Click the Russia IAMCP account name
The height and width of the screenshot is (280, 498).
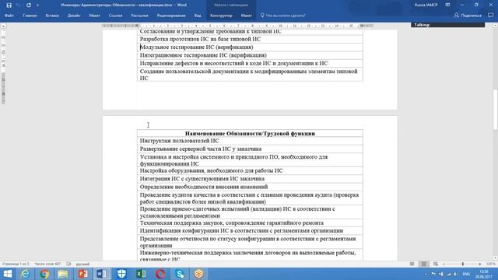pyautogui.click(x=426, y=5)
